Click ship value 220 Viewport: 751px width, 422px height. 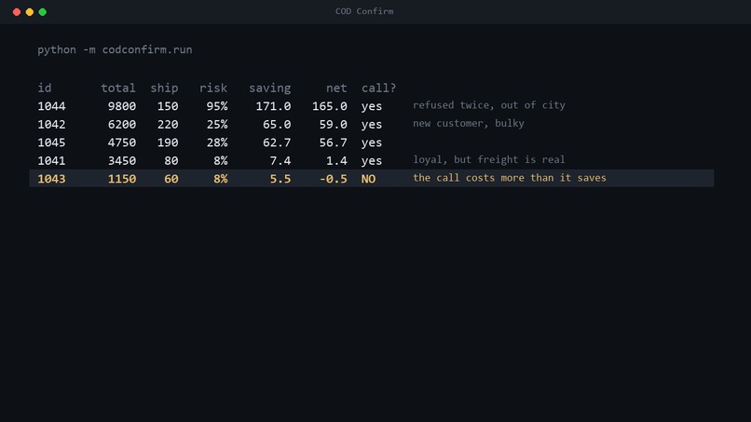click(168, 125)
